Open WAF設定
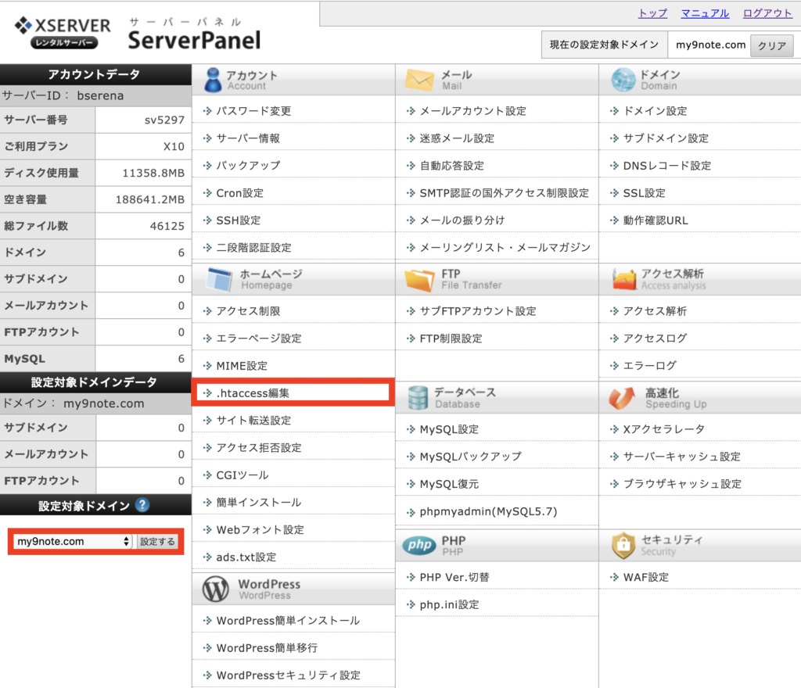This screenshot has height=688, width=801. 645,577
